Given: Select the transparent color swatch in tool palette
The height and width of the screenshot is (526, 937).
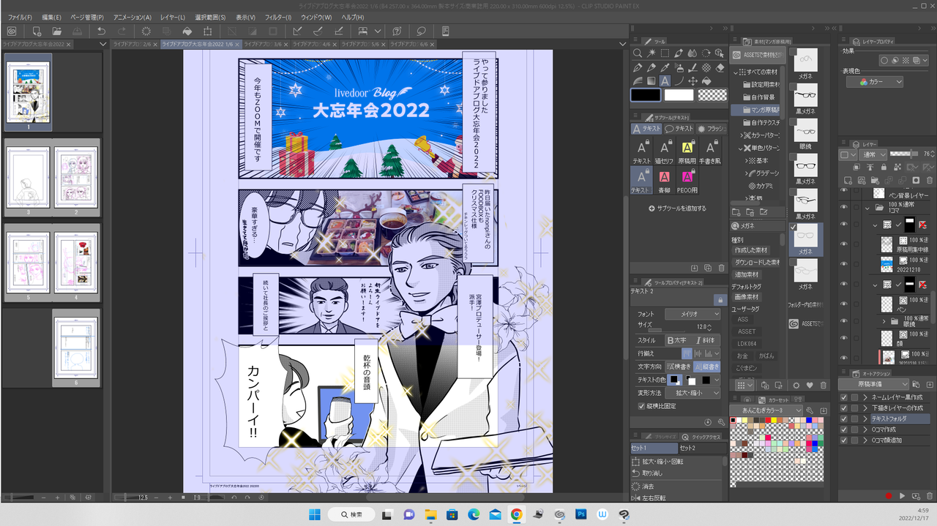Looking at the screenshot, I should [712, 95].
